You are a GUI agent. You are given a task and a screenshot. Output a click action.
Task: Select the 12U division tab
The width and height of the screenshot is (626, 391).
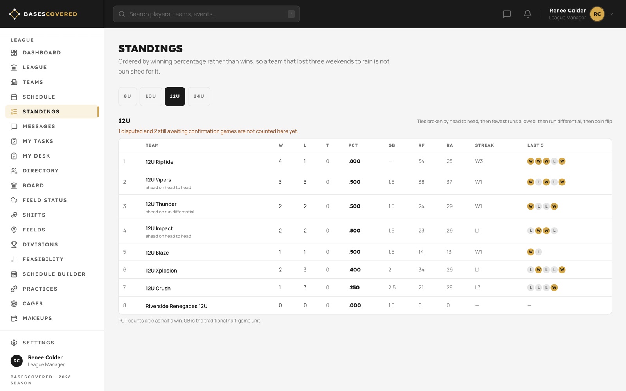click(175, 96)
